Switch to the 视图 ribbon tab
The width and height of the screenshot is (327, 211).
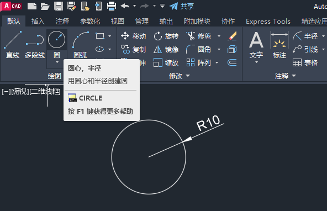pyautogui.click(x=118, y=22)
